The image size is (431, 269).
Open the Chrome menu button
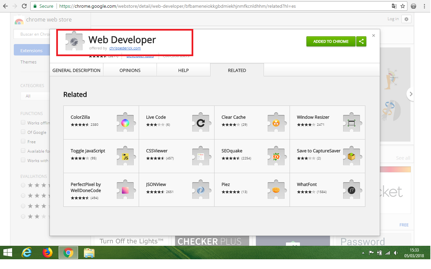coord(425,6)
